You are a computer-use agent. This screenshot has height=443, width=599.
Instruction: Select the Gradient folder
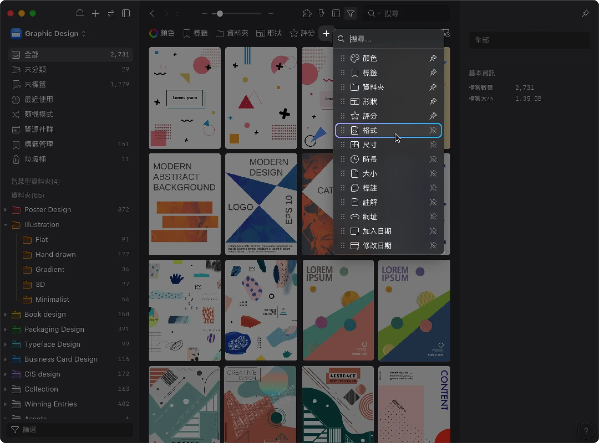(70, 270)
